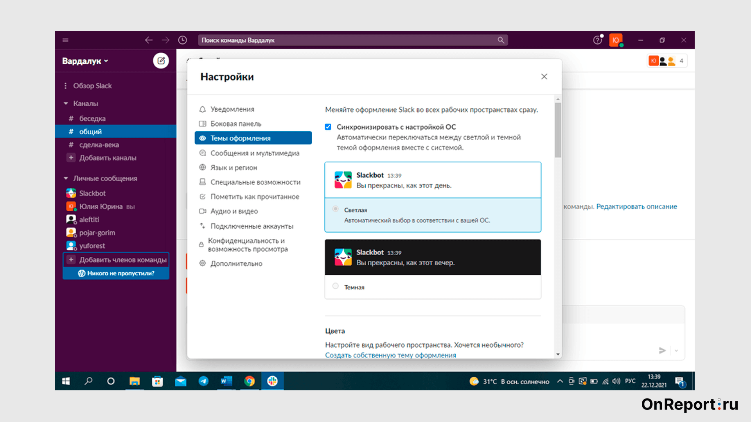Open Telegram from the taskbar
The height and width of the screenshot is (422, 751).
203,381
